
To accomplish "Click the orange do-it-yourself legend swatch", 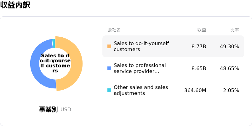I will 109,46.
